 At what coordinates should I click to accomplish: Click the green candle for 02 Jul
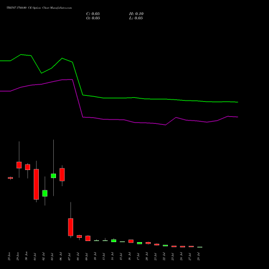(45, 193)
